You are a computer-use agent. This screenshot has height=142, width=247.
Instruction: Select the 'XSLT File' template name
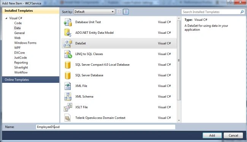pos(81,107)
